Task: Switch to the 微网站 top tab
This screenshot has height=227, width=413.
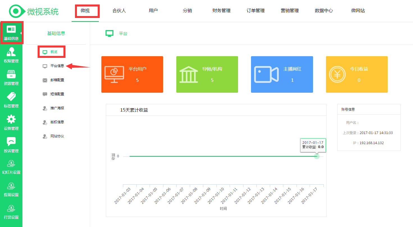Action: tap(358, 11)
